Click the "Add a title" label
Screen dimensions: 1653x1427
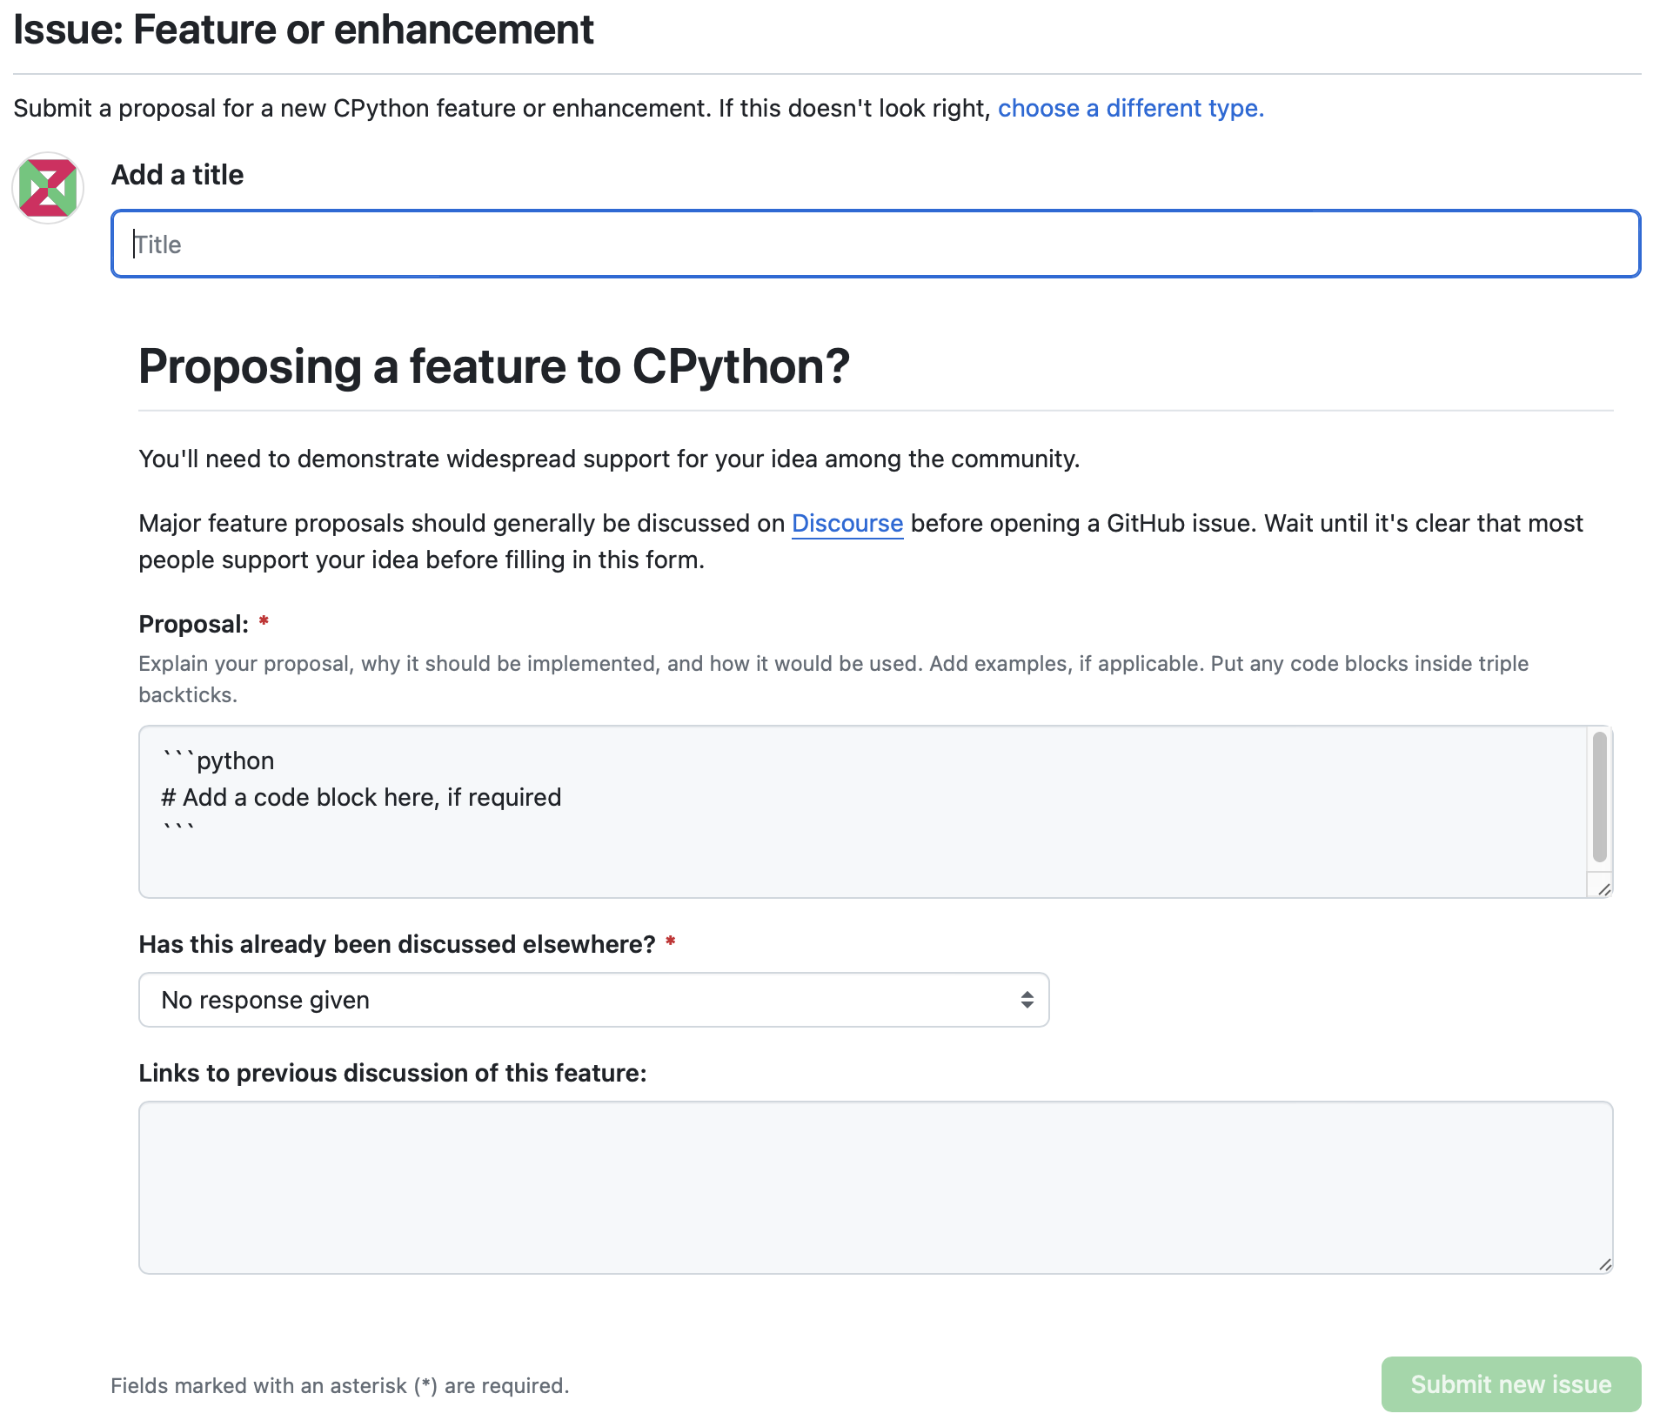[x=177, y=175]
